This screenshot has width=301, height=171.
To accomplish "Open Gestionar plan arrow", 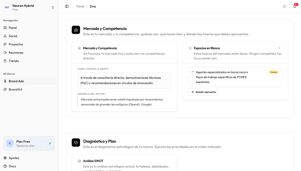I will click(x=50, y=143).
